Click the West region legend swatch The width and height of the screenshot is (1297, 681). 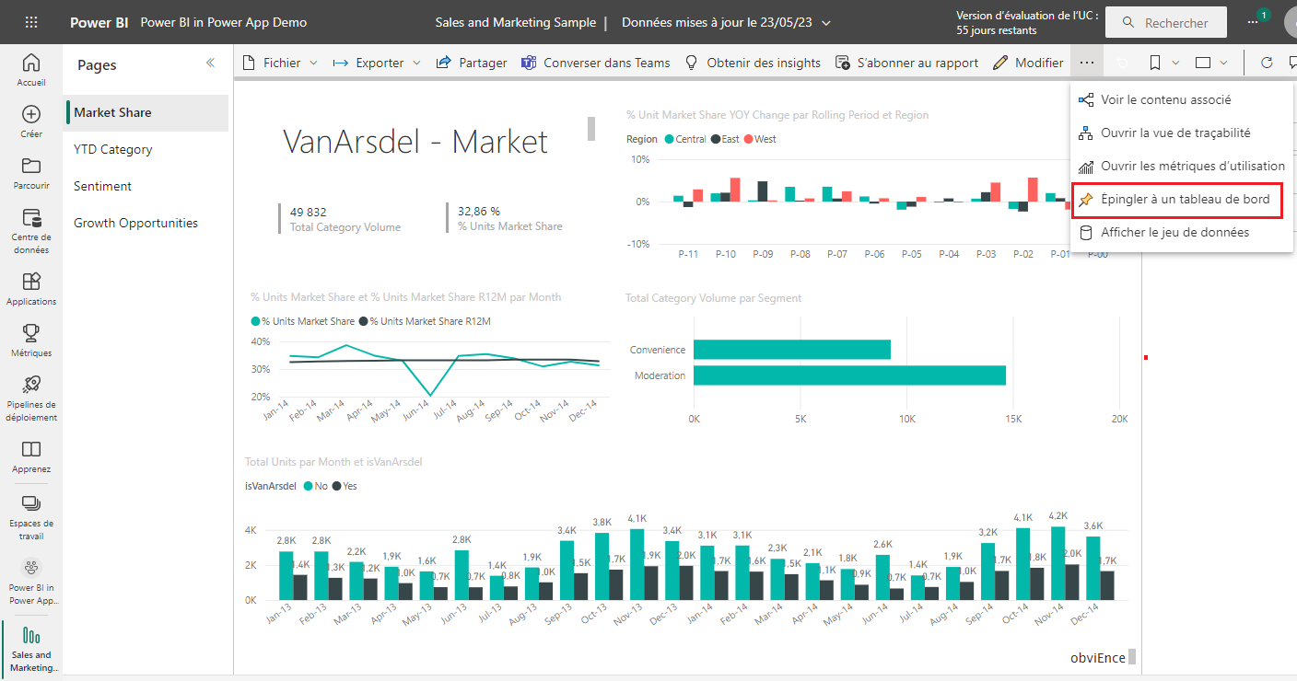(748, 139)
